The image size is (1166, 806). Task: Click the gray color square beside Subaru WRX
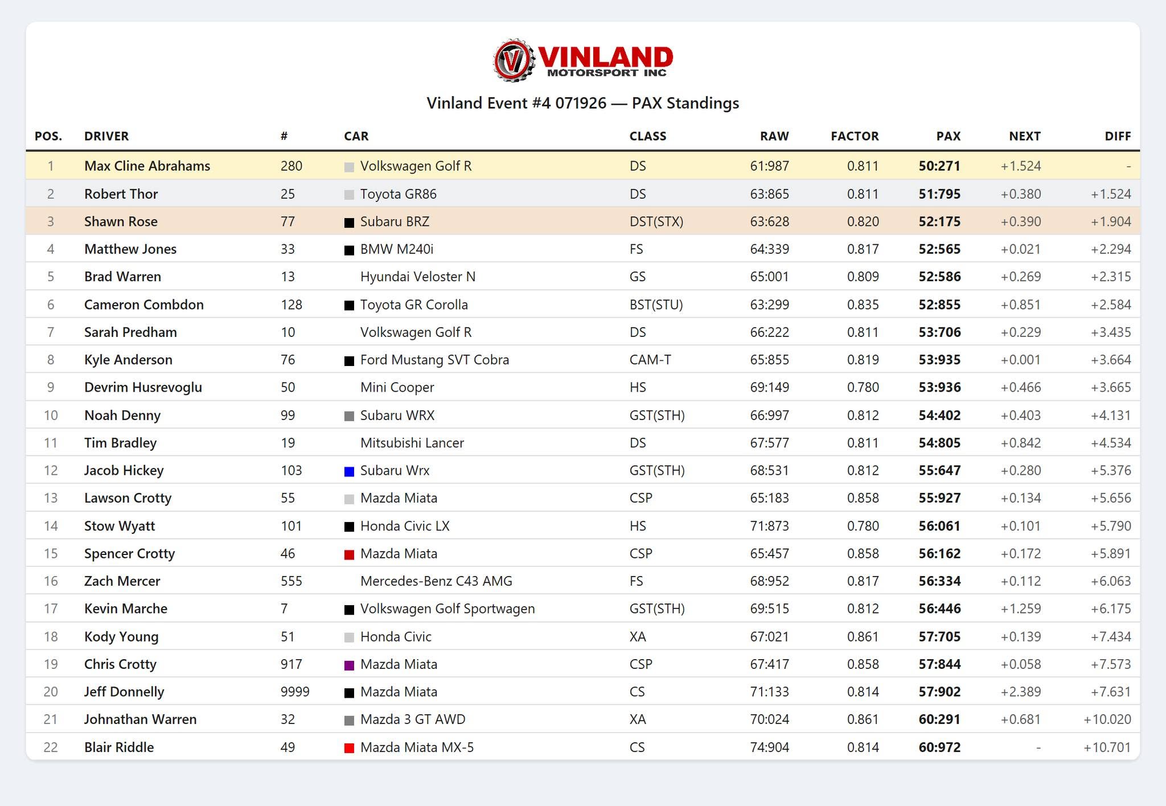(x=349, y=416)
